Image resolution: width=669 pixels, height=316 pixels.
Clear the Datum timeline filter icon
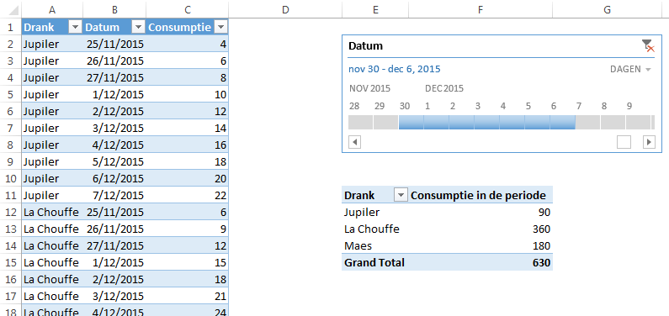[x=648, y=45]
